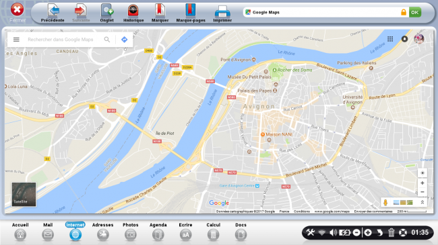438x245 pixels.
Task: Open the Google account avatar
Action: coord(418,39)
